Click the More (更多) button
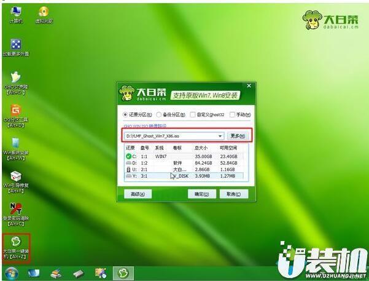Viewport: 369px width, 281px height. 238,136
